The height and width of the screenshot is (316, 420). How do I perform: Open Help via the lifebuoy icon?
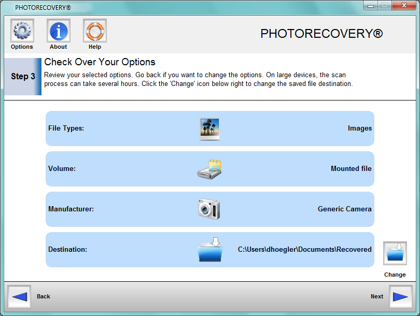[x=95, y=31]
